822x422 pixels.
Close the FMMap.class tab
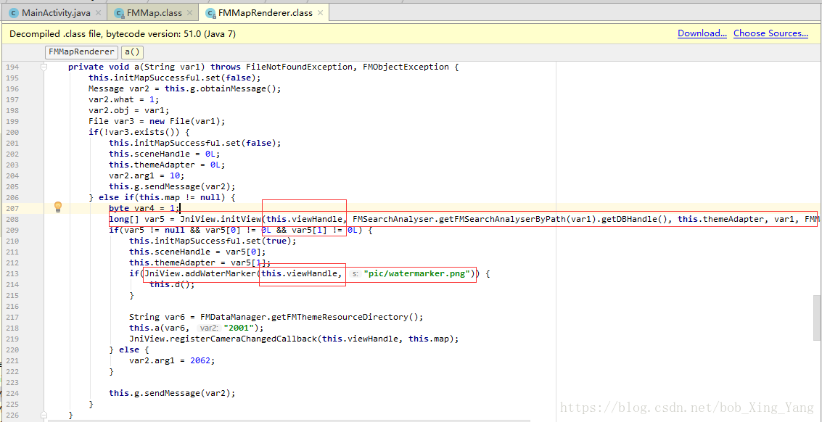click(x=189, y=12)
